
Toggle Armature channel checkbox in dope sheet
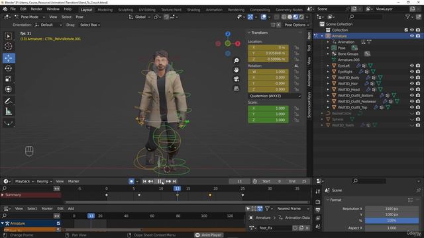58,223
